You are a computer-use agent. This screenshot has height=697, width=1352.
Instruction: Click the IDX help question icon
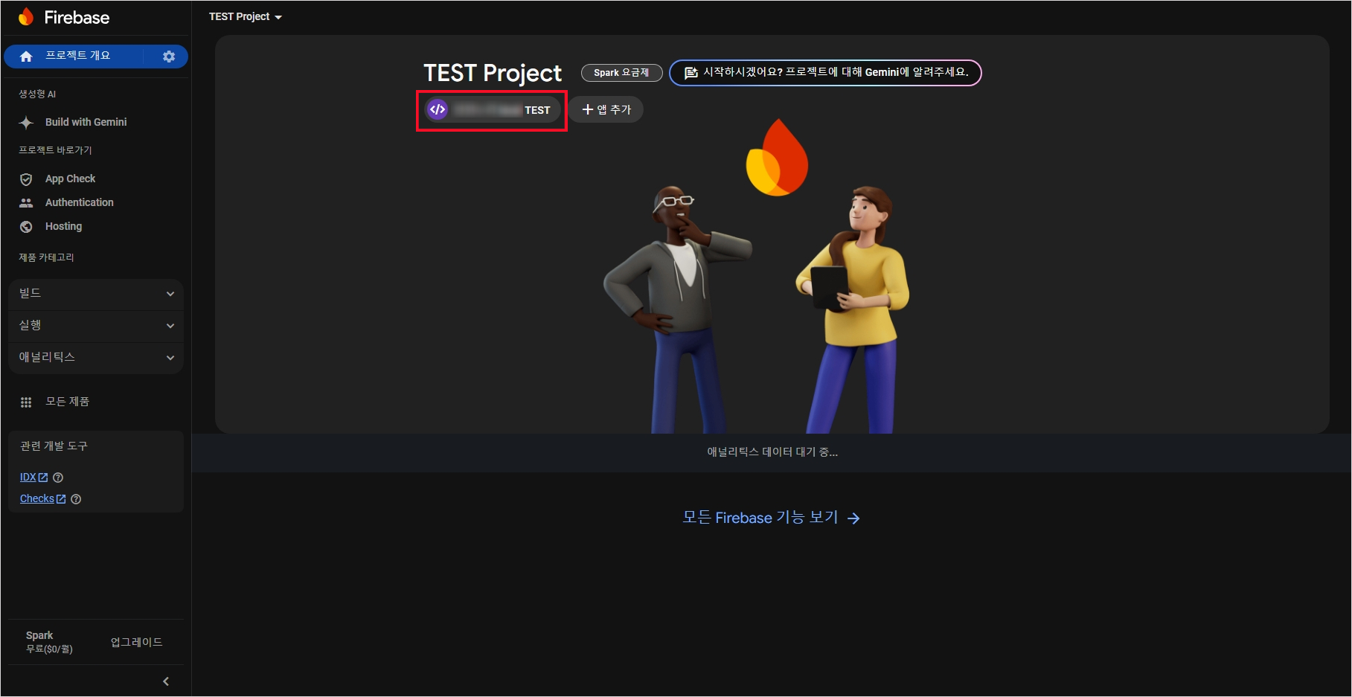[58, 478]
